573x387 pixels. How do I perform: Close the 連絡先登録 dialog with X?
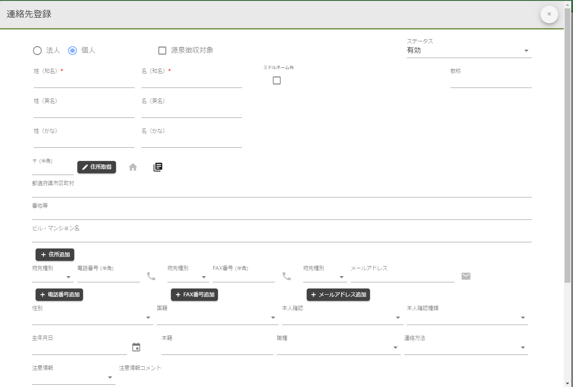[549, 14]
